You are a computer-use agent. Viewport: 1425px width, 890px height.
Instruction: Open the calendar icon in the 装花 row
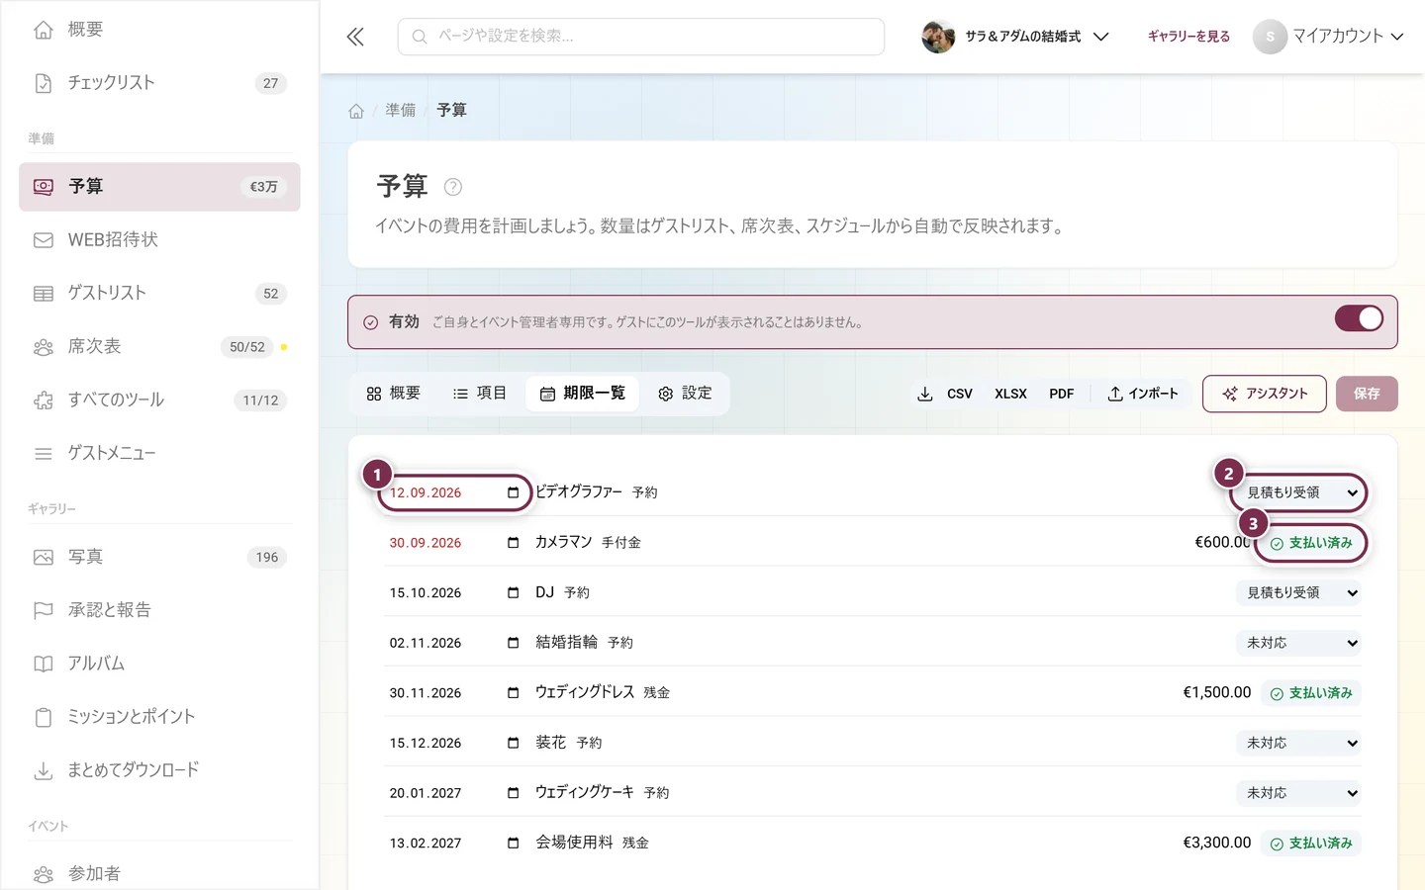[513, 743]
